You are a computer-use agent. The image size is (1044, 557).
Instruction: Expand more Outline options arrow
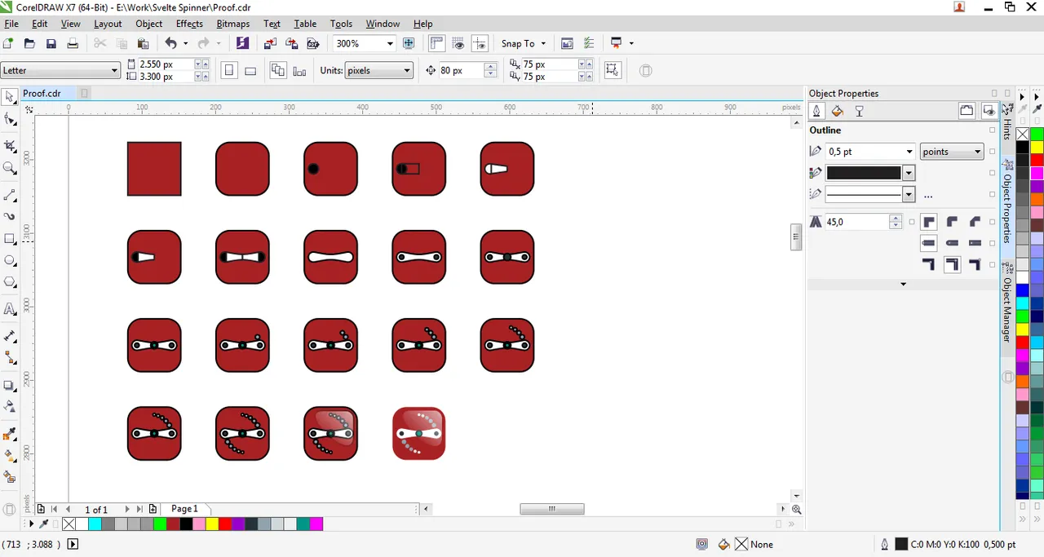[903, 284]
